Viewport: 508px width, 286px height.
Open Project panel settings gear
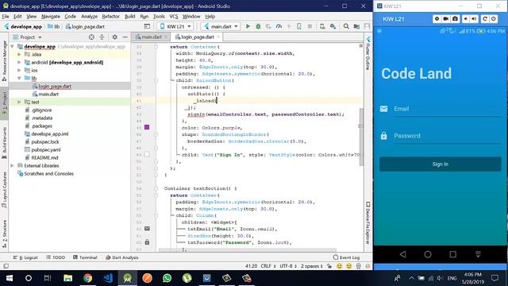[x=114, y=37]
